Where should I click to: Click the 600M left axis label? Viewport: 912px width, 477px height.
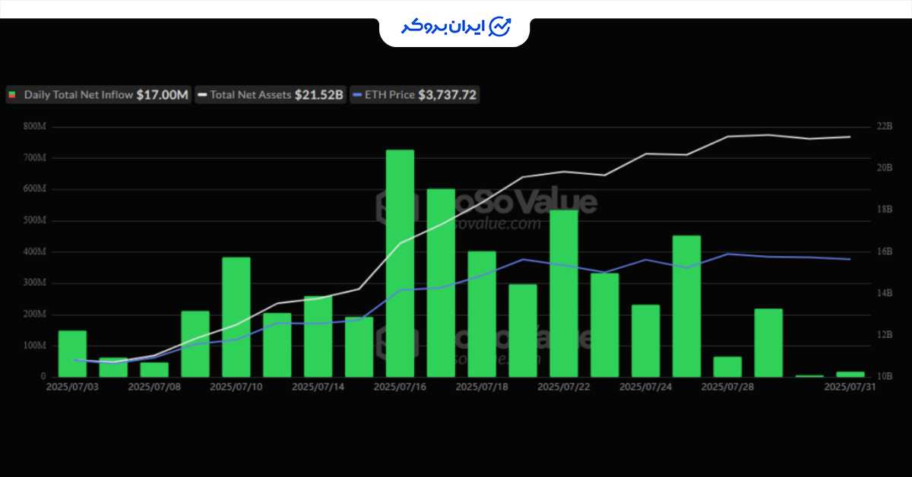pos(34,188)
